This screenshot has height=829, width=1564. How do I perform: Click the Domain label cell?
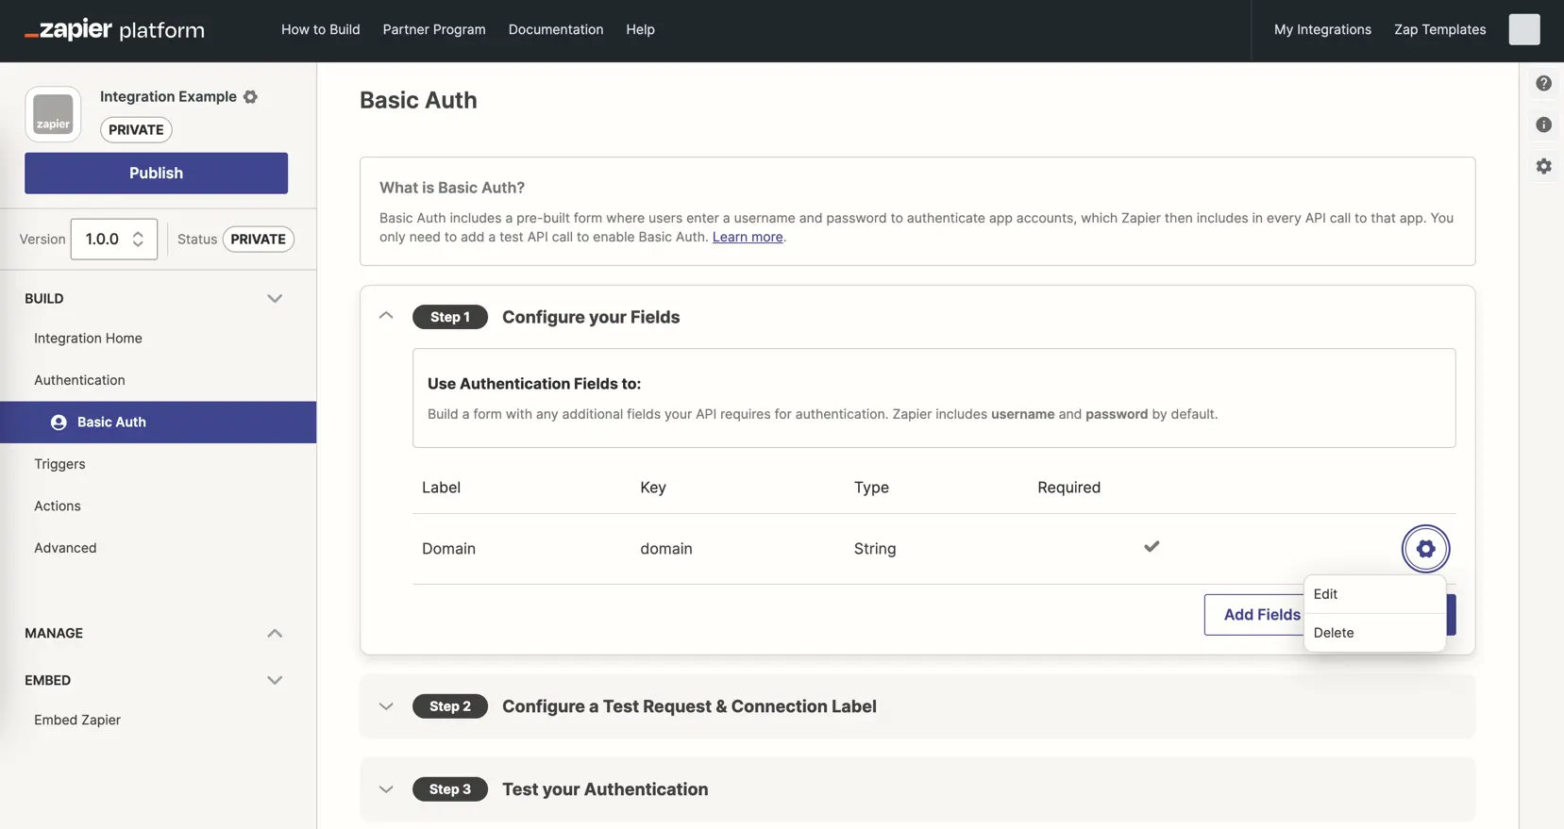pos(448,548)
